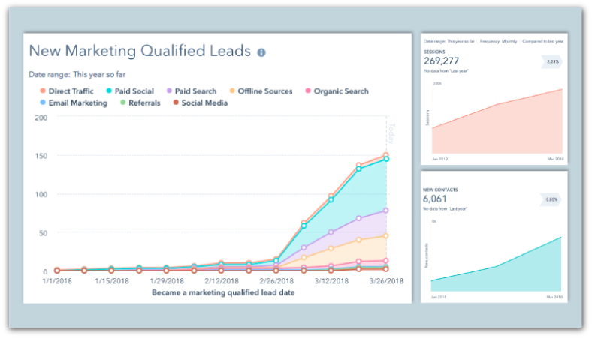
Task: Click 'Mar 2018' label on Sessions chart
Action: click(x=555, y=159)
